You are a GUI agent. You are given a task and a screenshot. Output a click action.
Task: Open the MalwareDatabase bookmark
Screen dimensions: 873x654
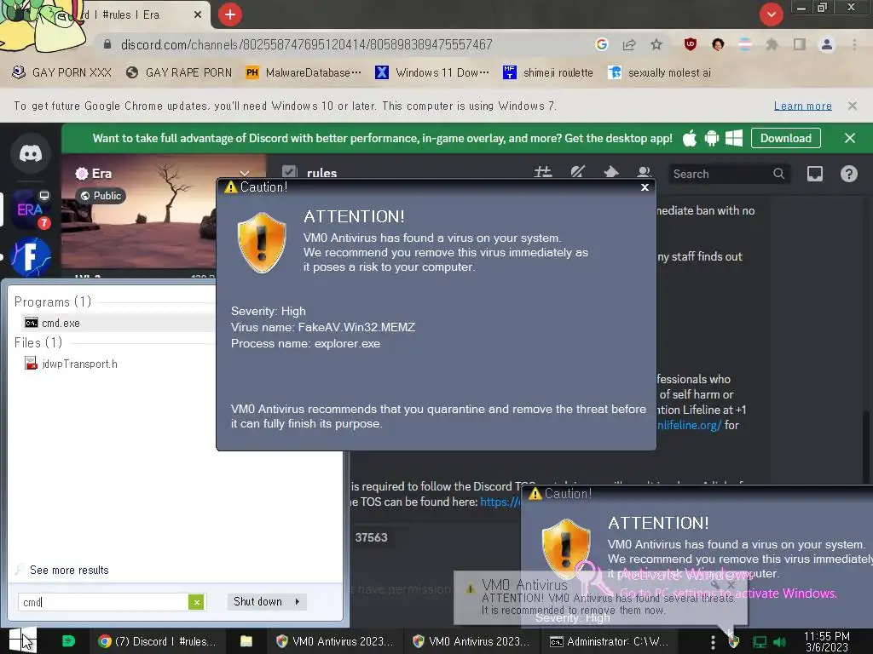click(304, 73)
